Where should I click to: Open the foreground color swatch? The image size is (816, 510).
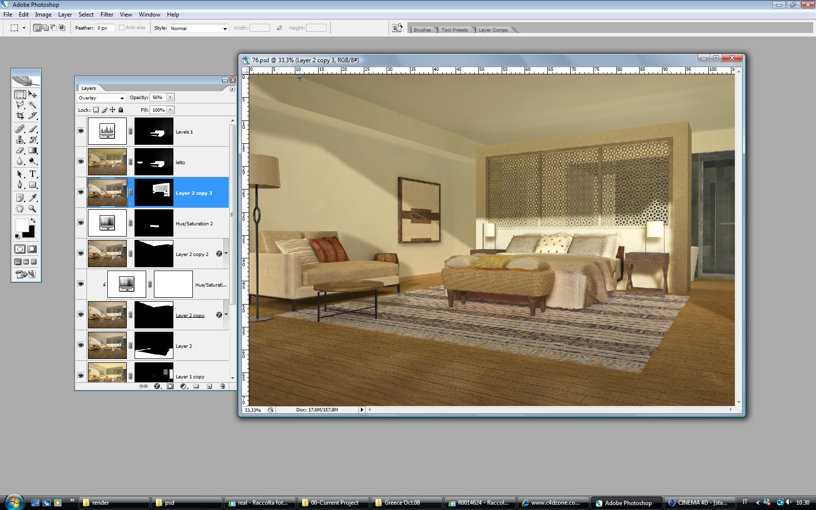22,225
